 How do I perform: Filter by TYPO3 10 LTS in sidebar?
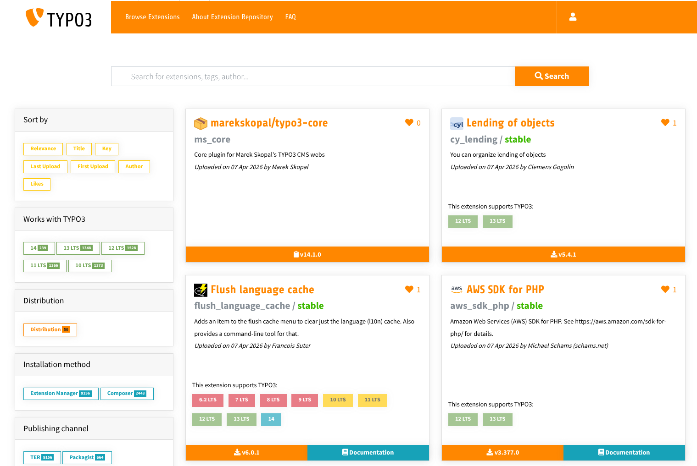[x=90, y=266]
